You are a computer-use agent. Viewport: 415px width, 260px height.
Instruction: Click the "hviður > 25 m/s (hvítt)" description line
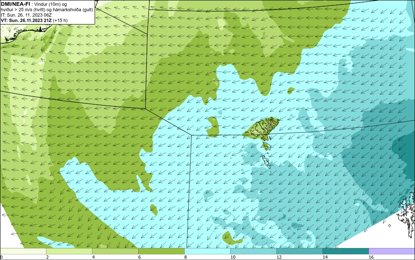point(47,10)
